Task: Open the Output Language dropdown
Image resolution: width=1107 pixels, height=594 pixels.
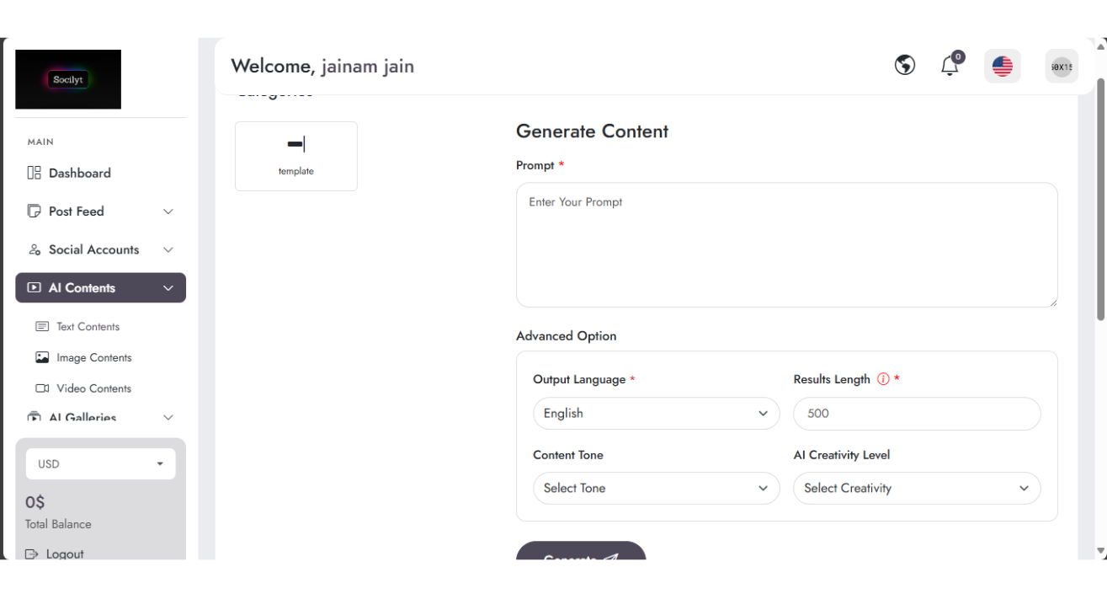Action: [657, 413]
